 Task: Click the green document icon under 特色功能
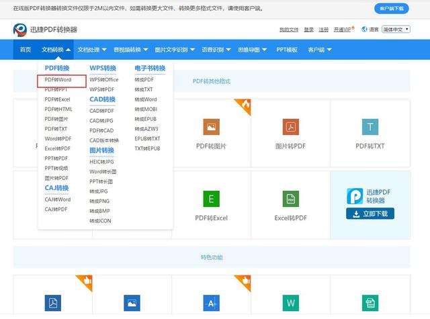coord(370,303)
